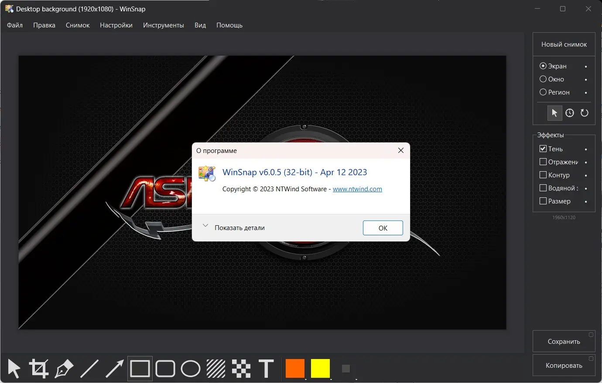Click the Копировать button
Image resolution: width=602 pixels, height=383 pixels.
tap(564, 365)
